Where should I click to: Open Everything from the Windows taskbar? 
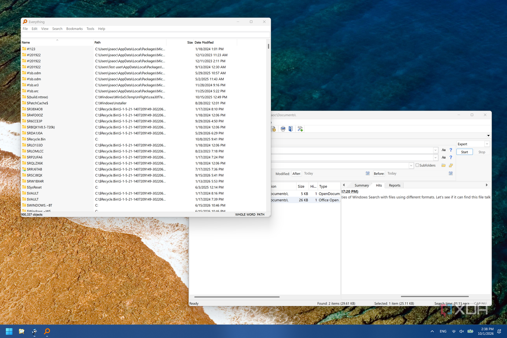(47, 331)
